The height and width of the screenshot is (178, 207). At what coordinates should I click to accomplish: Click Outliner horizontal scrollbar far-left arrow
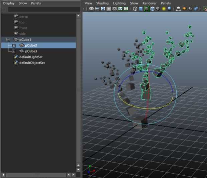click(x=3, y=175)
